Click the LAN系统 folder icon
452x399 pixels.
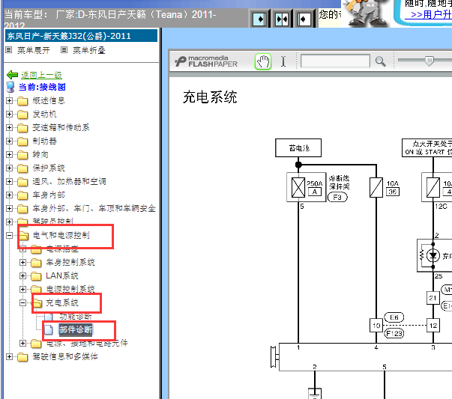(36, 276)
